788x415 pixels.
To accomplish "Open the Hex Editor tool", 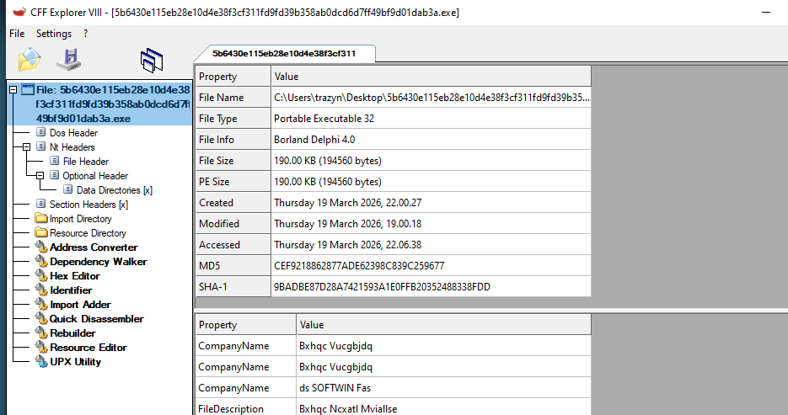I will coord(74,276).
